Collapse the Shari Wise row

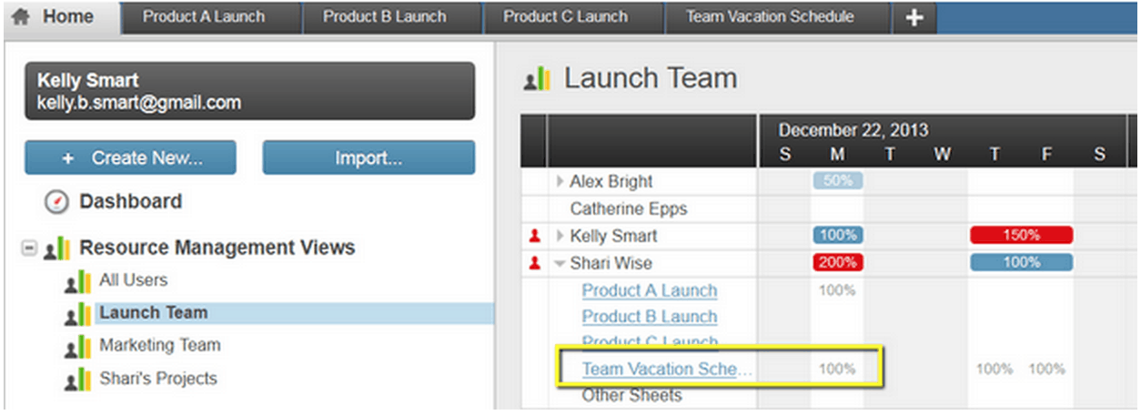point(560,264)
